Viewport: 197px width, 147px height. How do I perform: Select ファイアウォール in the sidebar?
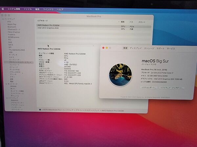[x=17, y=93]
